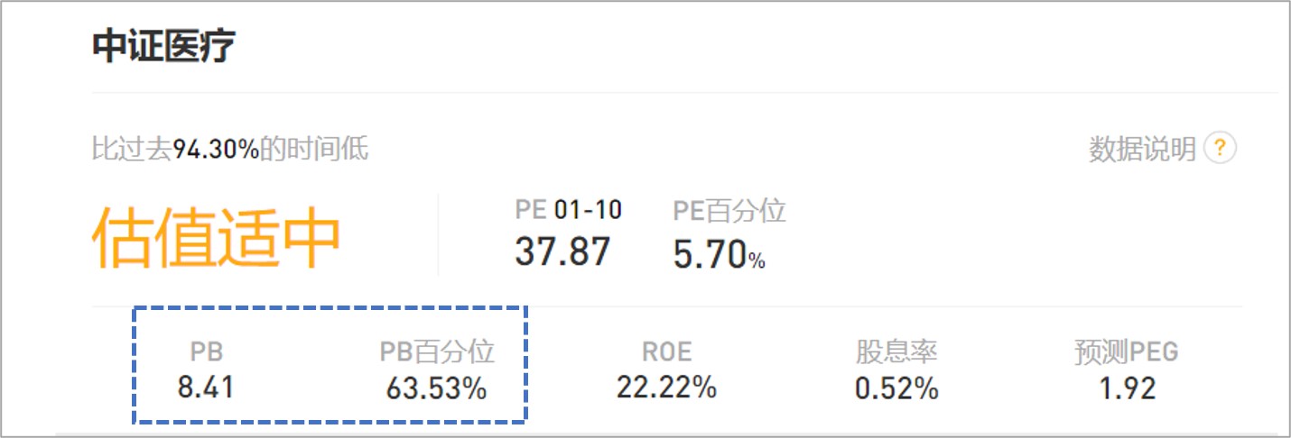Screen dimensions: 1291x438
Task: Select the PE value 37.87
Action: [562, 251]
